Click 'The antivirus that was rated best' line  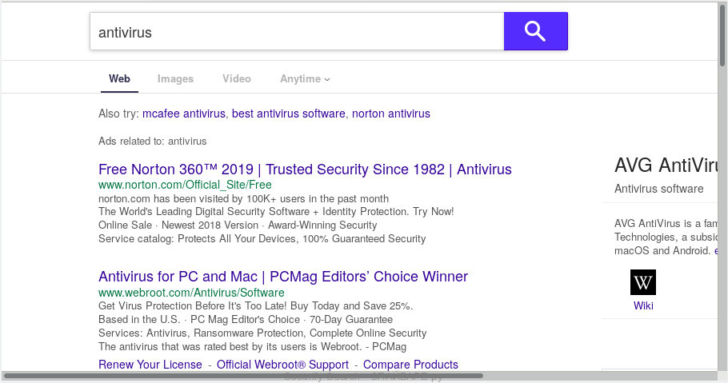point(252,347)
